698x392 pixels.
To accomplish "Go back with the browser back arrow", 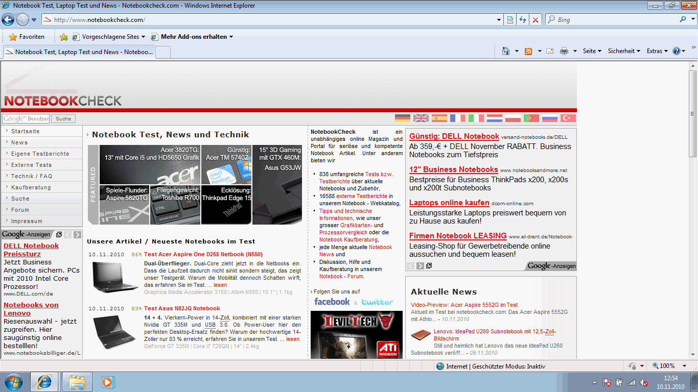I will (8, 20).
